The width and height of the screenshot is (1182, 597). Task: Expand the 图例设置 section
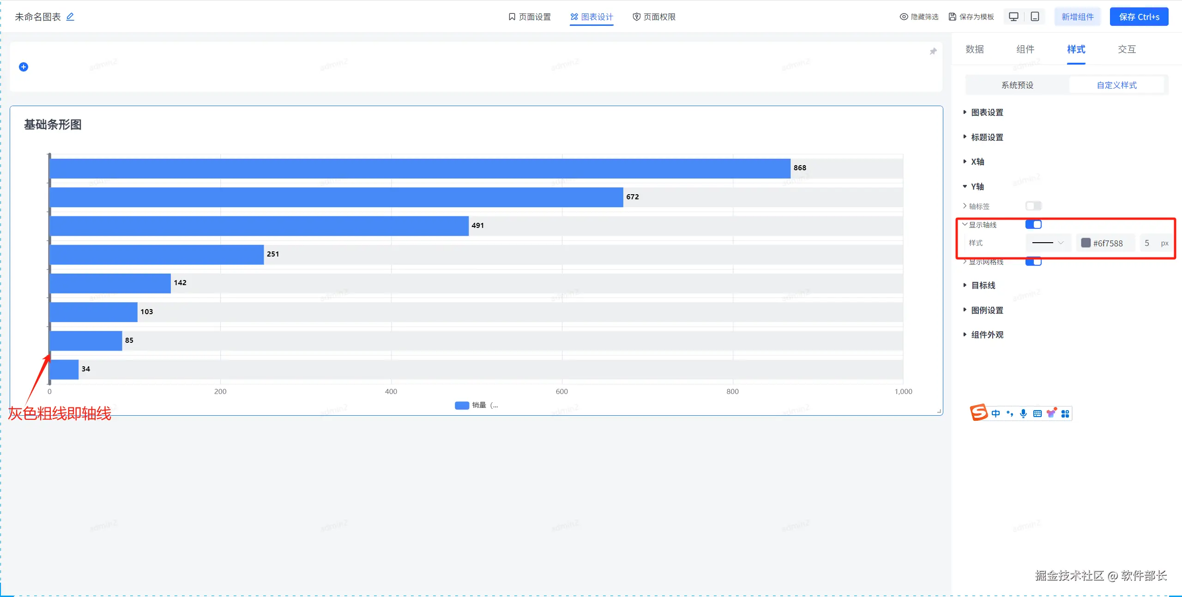pos(987,310)
